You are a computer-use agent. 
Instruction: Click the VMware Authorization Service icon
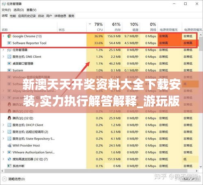(x=9, y=152)
